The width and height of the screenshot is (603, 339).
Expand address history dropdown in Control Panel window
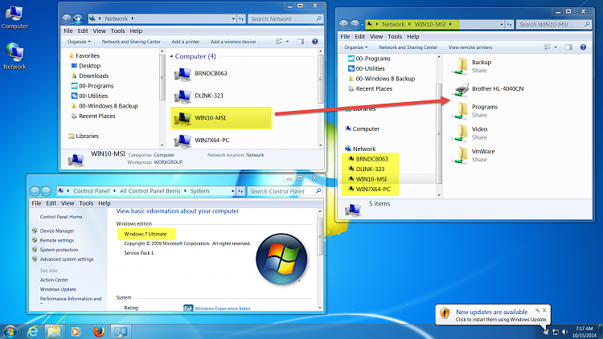pos(232,191)
